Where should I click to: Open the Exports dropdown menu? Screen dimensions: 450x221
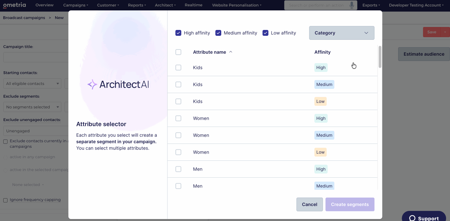click(x=371, y=5)
